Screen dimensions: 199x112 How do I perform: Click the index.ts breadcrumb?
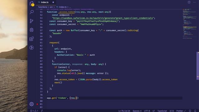coord(63,7)
